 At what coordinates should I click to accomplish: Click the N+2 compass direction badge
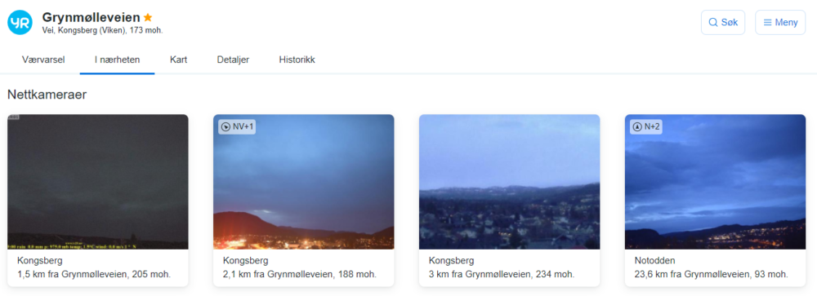pos(646,126)
